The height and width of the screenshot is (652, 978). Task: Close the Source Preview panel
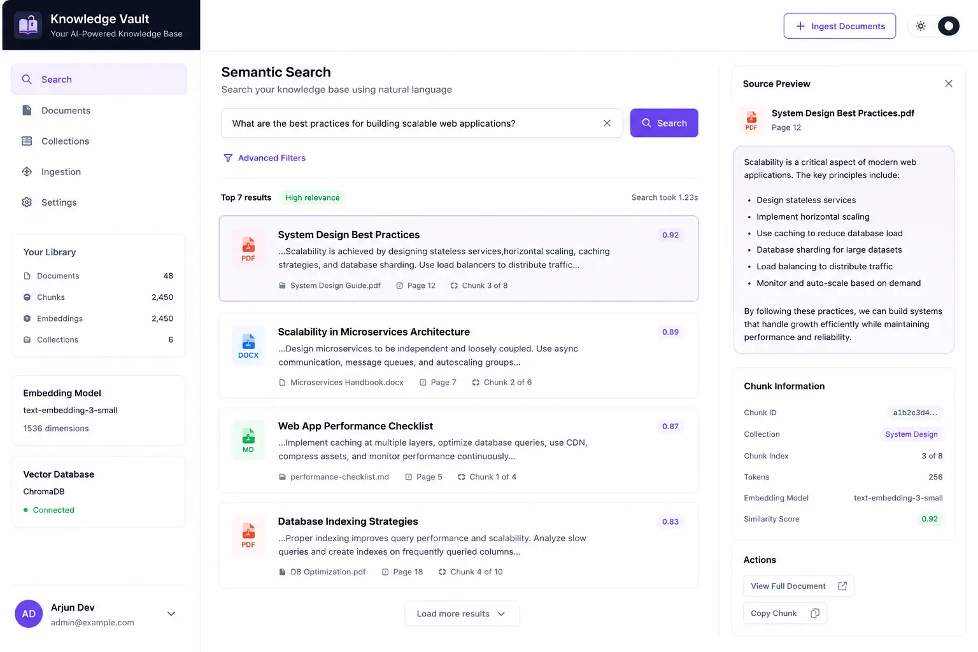tap(949, 83)
